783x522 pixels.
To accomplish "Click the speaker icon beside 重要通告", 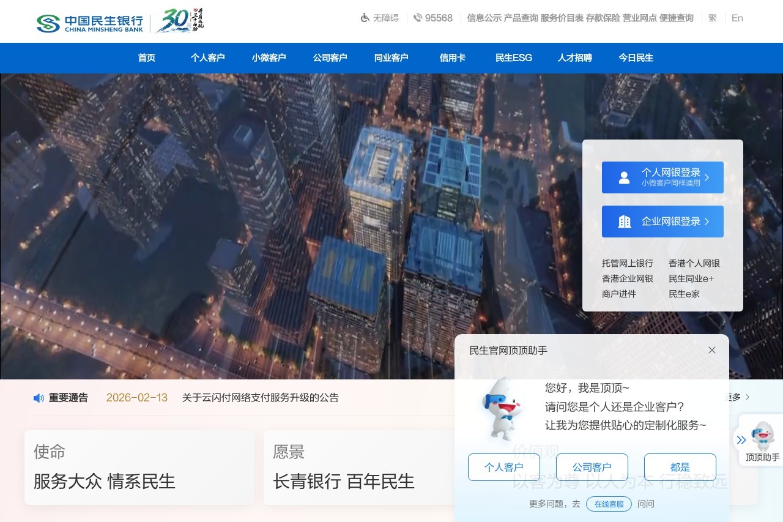I will (x=39, y=398).
